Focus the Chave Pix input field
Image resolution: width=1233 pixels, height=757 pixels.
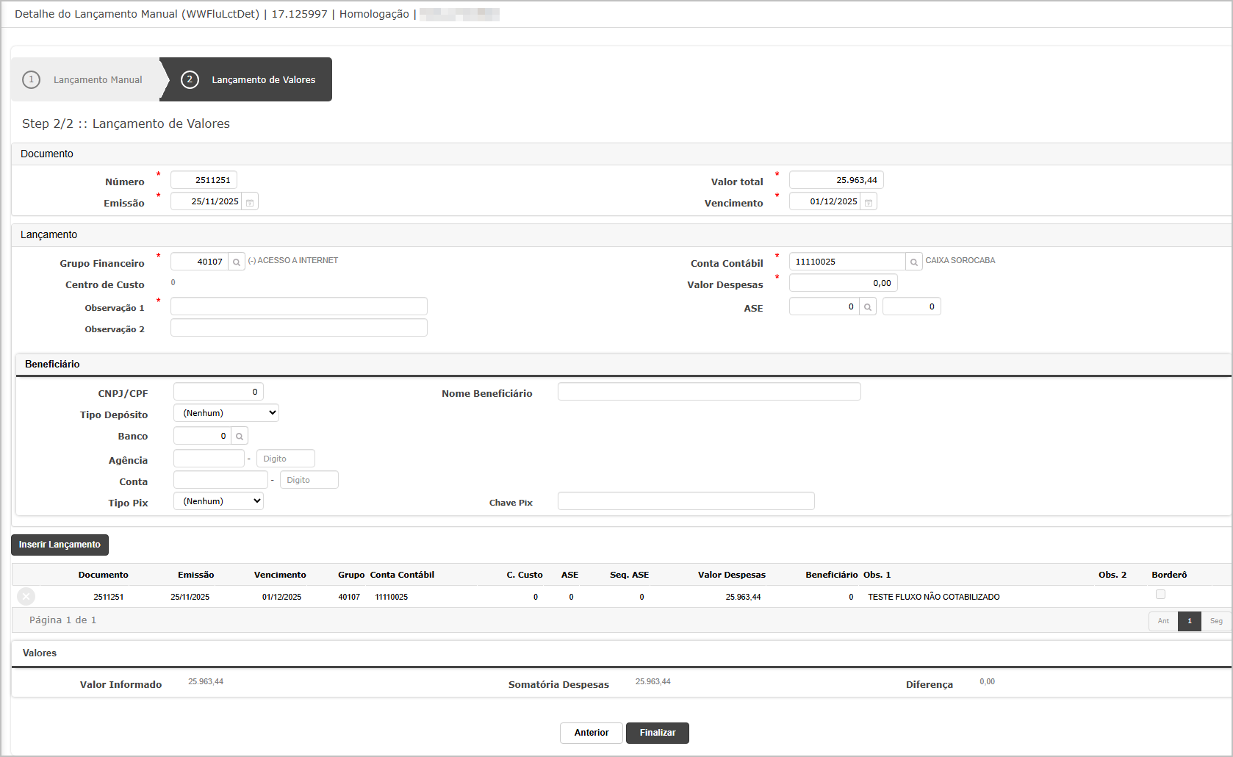click(x=686, y=501)
